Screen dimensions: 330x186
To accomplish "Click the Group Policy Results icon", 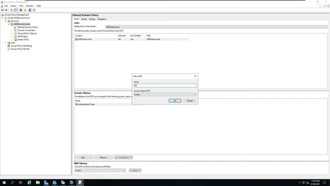I will (9, 49).
